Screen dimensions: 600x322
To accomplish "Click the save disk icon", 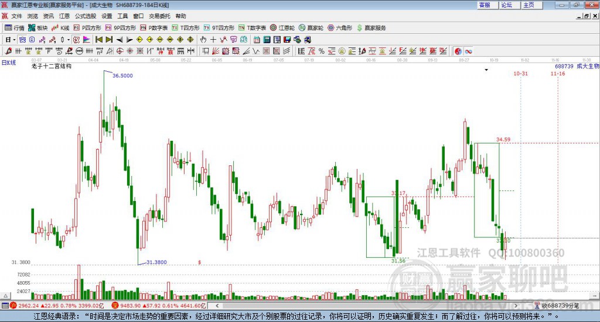I will pyautogui.click(x=287, y=40).
